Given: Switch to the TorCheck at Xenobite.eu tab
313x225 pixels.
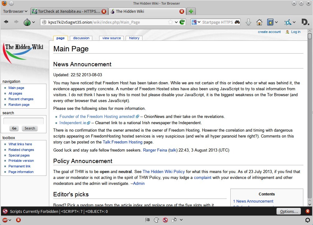Looking at the screenshot, I should coord(69,11).
